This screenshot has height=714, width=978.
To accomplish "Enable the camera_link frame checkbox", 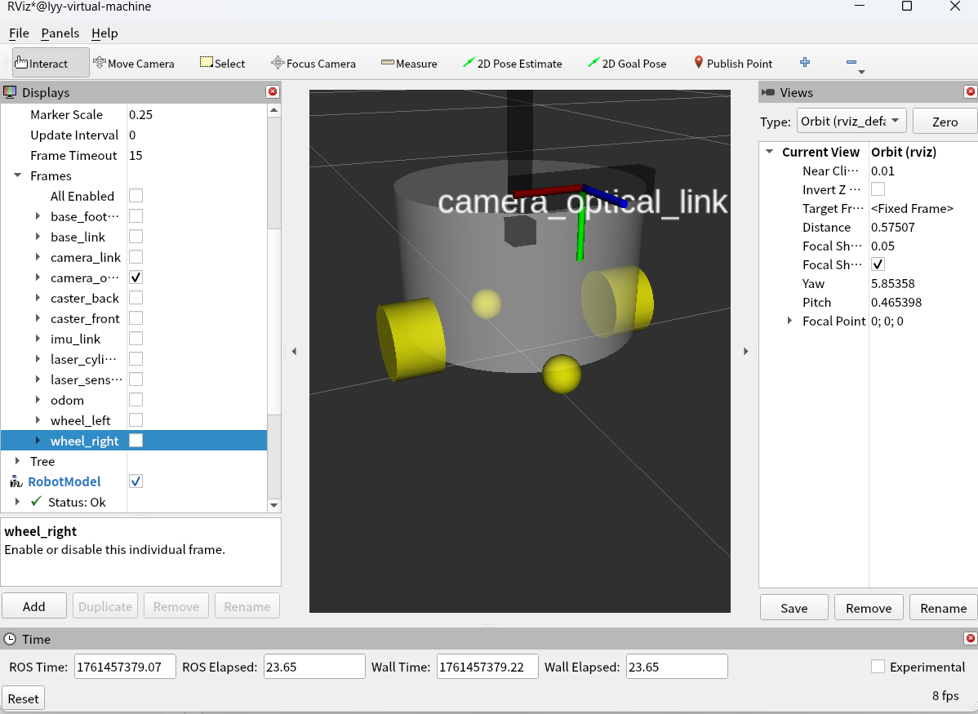I will click(136, 257).
